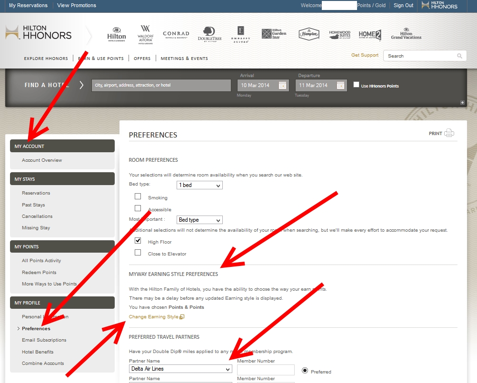The width and height of the screenshot is (477, 383).
Task: Click the hotel location search field
Action: pos(161,85)
